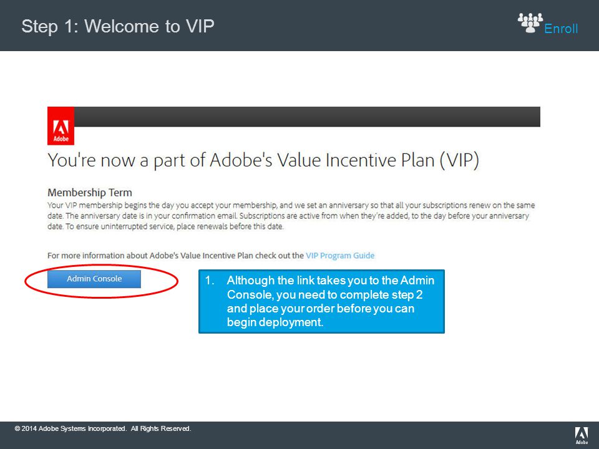599x449 pixels.
Task: Click the white Adobe logo in footer
Action: pyautogui.click(x=582, y=436)
